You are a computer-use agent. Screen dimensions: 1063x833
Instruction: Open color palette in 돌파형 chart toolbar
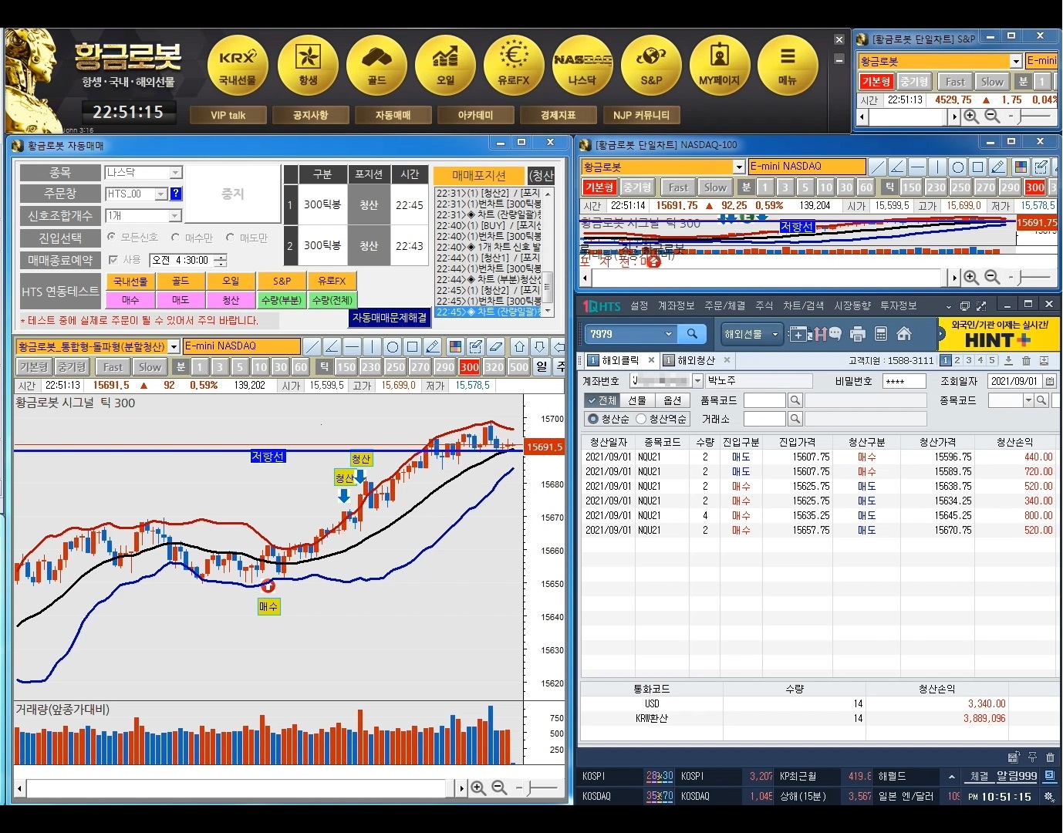point(455,346)
